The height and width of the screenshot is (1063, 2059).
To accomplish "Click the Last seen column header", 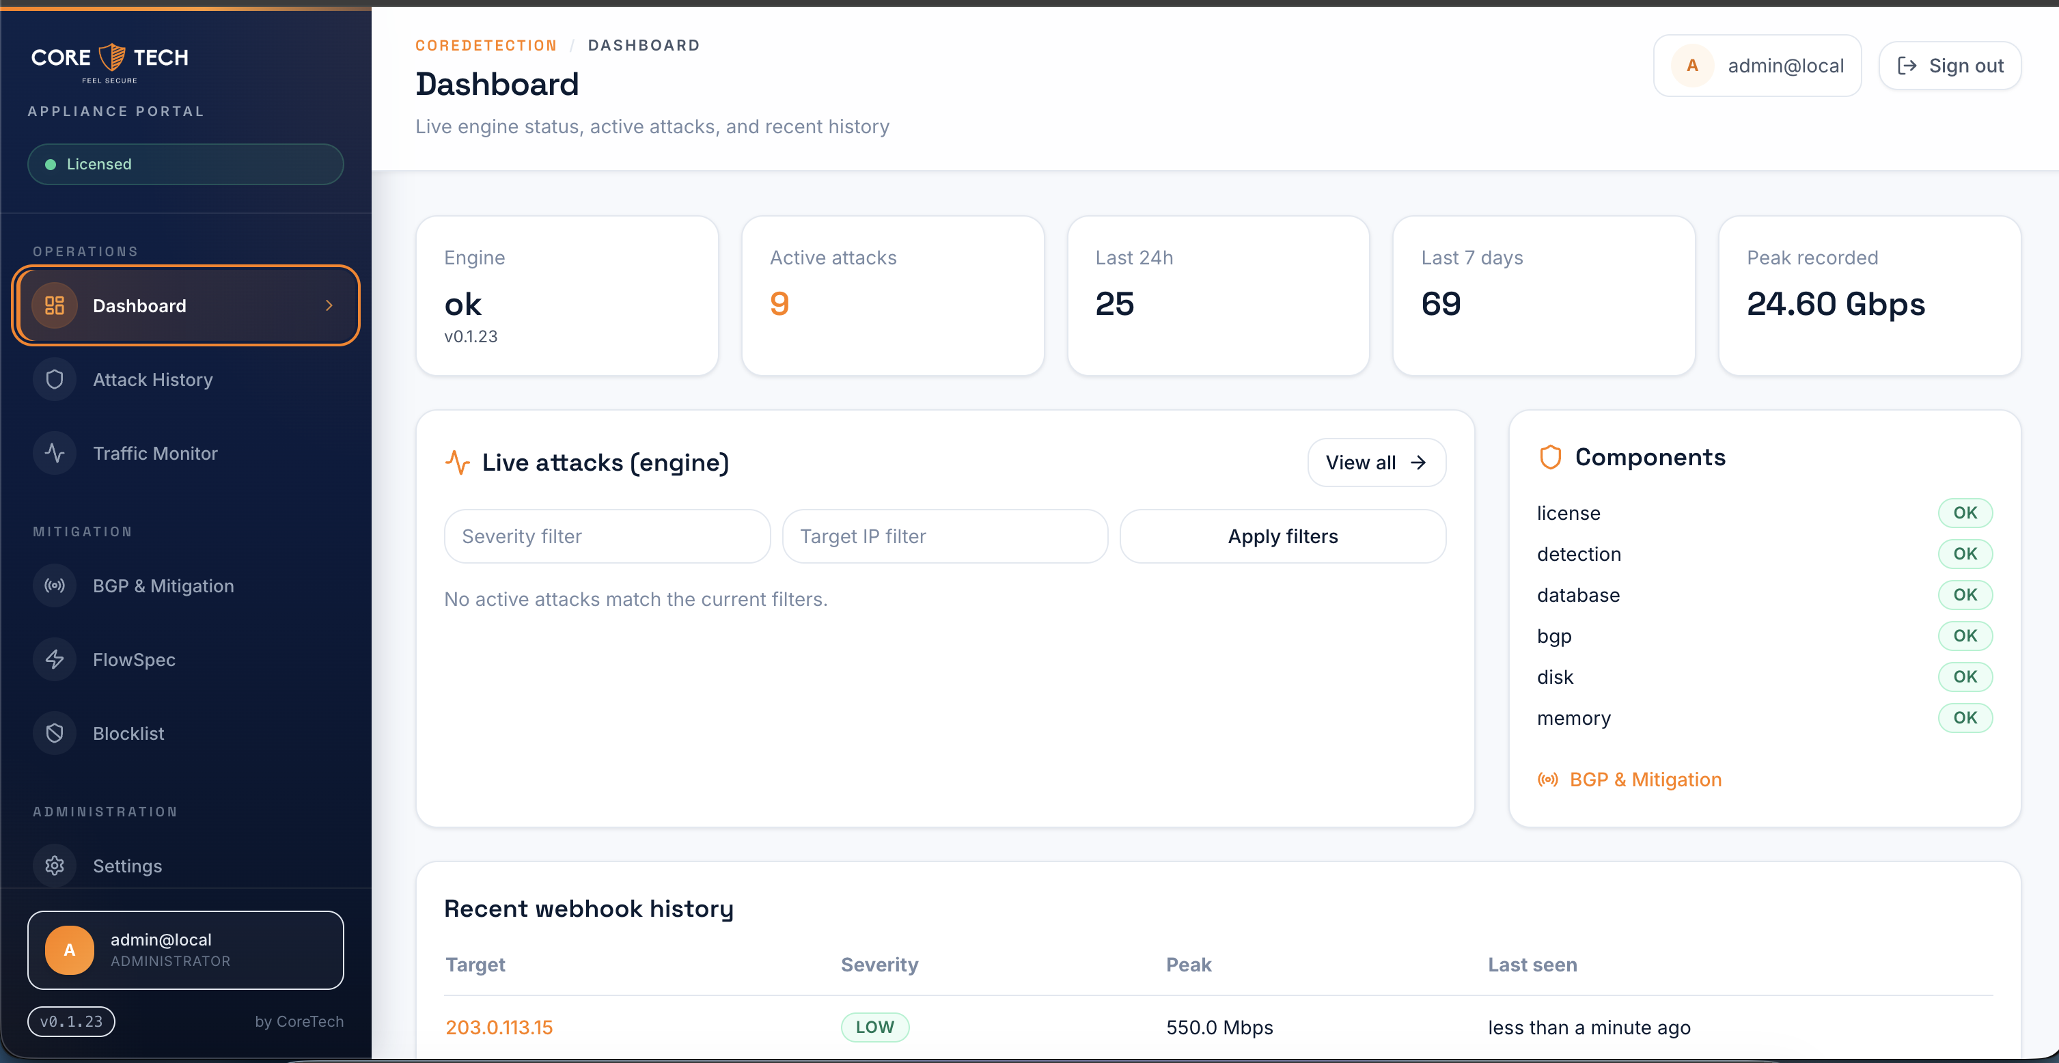I will 1532,965.
